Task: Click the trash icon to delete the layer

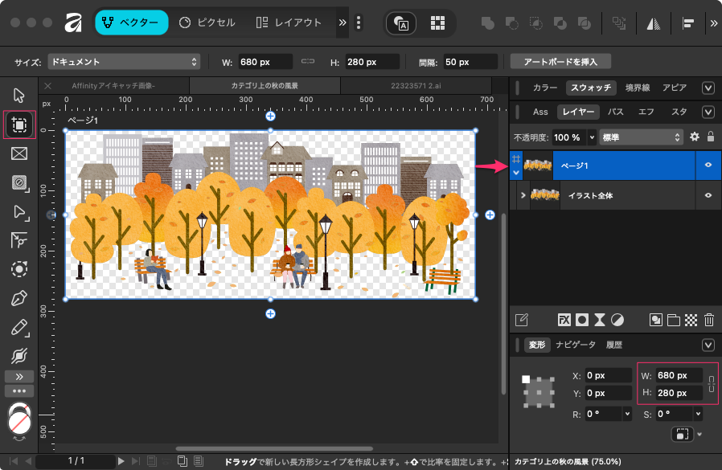Action: 709,320
